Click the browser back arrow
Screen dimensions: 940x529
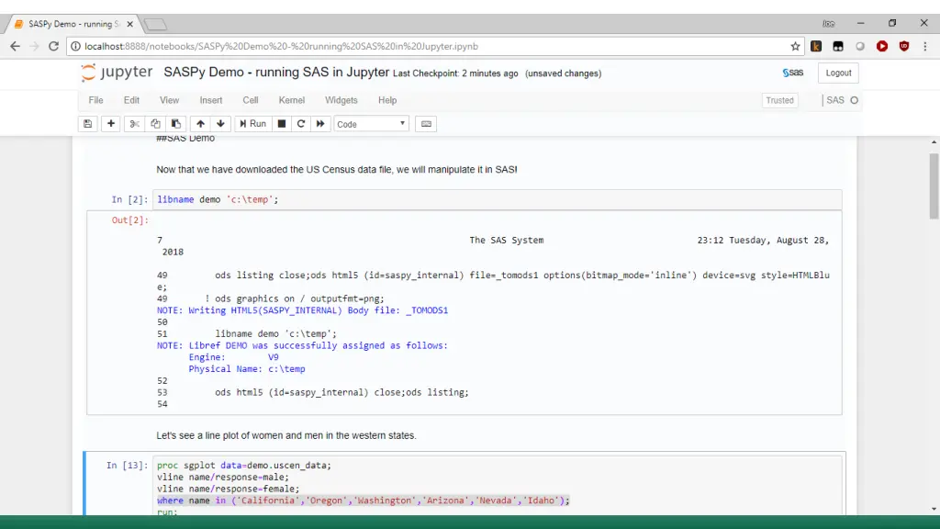[15, 46]
